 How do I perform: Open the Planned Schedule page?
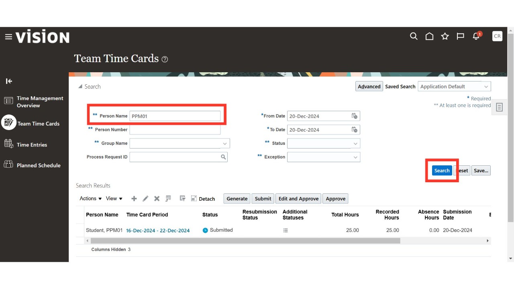39,165
